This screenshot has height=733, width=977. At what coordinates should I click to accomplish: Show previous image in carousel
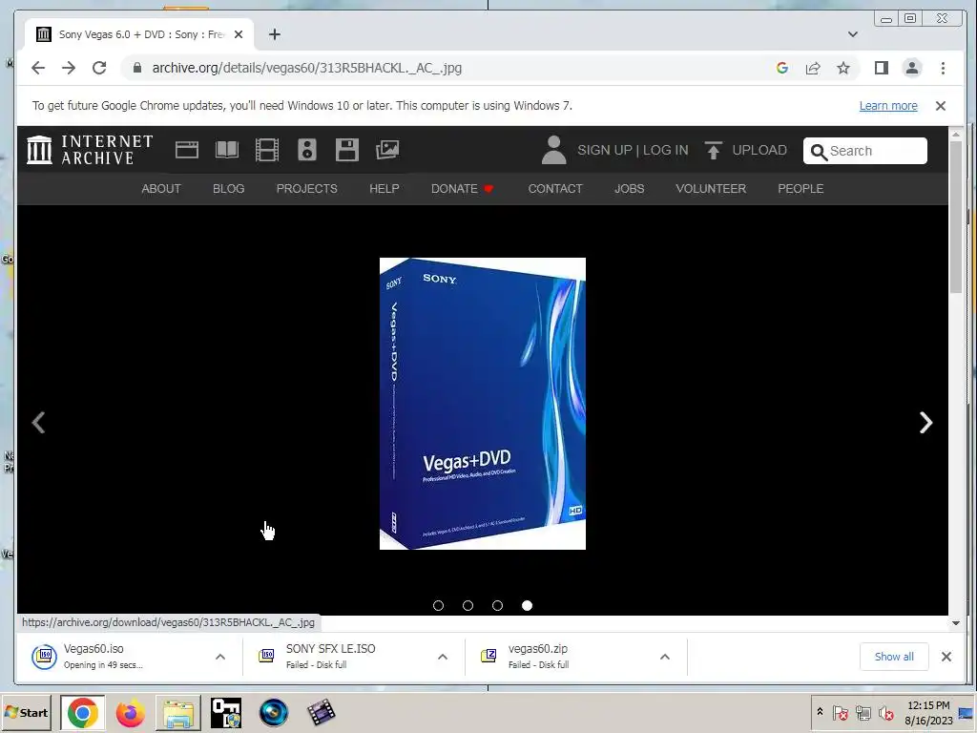click(38, 422)
